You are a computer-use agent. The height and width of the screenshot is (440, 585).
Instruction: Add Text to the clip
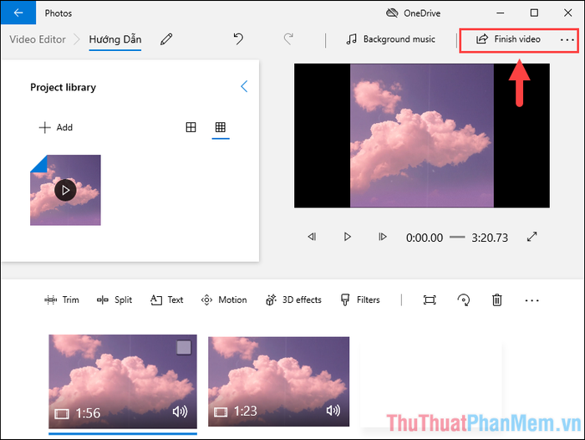point(167,300)
